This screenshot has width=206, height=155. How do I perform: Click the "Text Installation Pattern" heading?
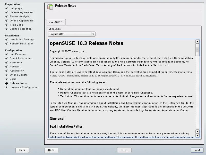pyautogui.click(x=67, y=127)
